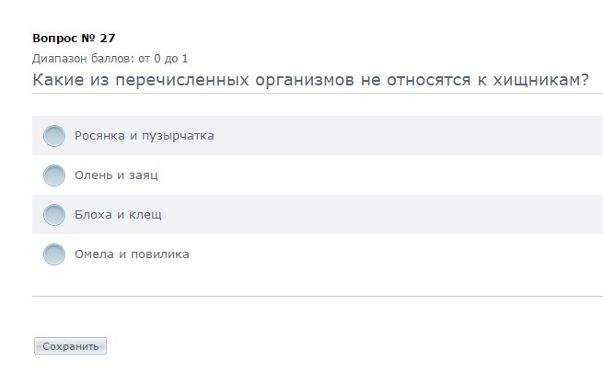This screenshot has height=372, width=603.
Task: Select the radio button for Росянка и пузырчатка
Action: (54, 136)
